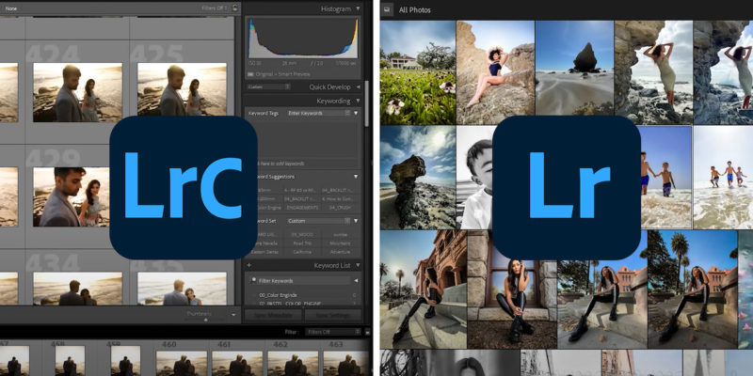The image size is (753, 376).
Task: Toggle the lock icon in top filter bar
Action: point(234,8)
